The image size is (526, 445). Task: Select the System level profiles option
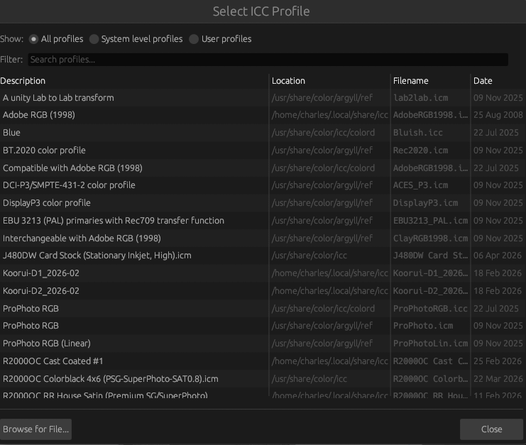click(x=94, y=39)
